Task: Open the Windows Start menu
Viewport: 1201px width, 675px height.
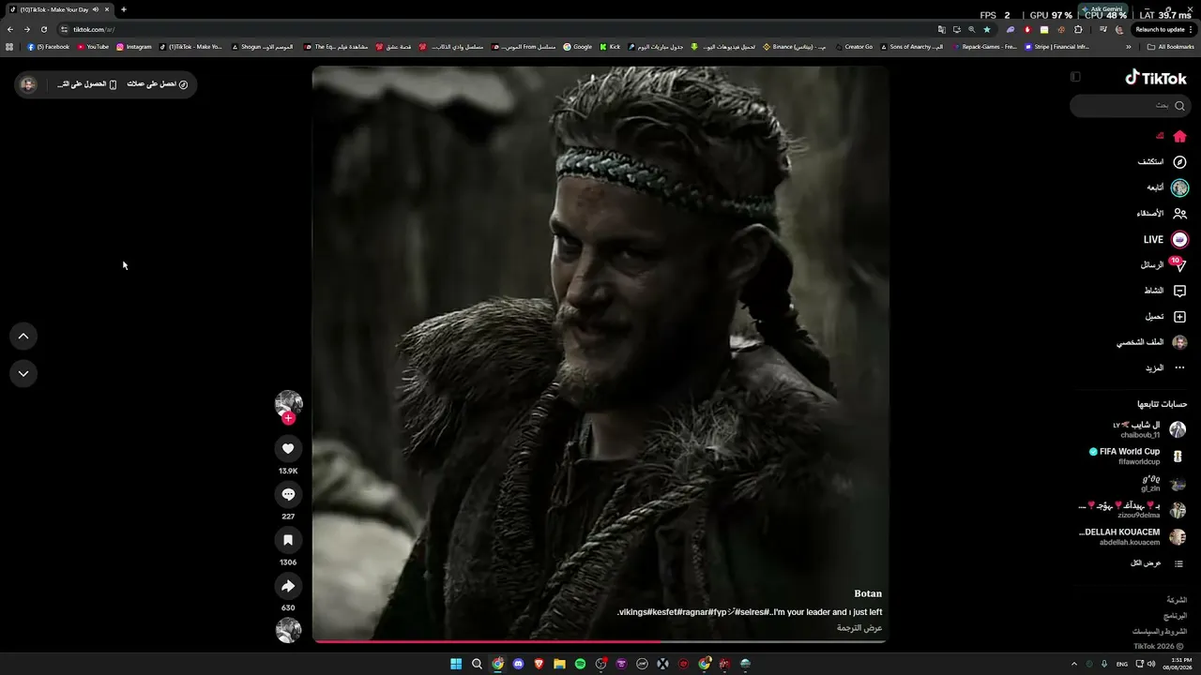Action: pos(456,664)
